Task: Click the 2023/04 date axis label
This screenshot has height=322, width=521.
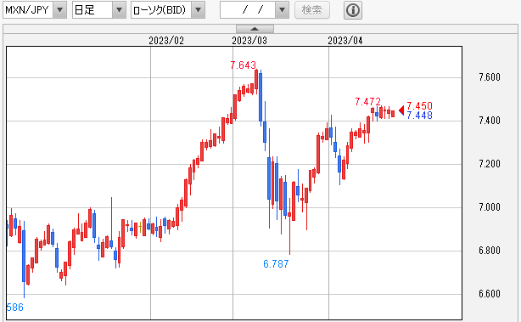Action: pos(345,41)
